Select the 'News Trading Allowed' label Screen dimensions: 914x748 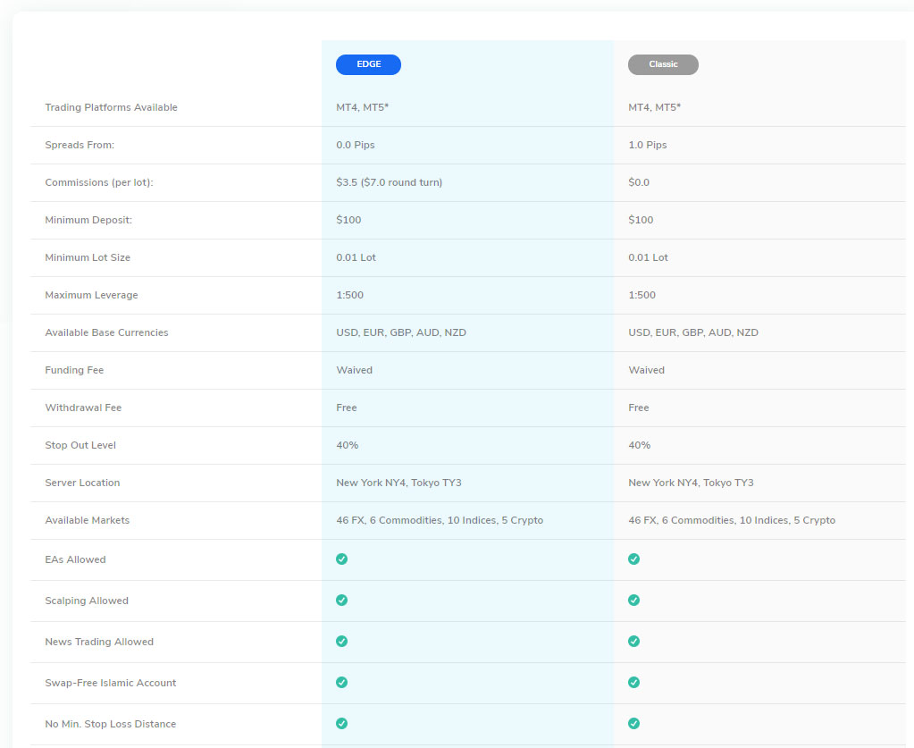point(99,642)
